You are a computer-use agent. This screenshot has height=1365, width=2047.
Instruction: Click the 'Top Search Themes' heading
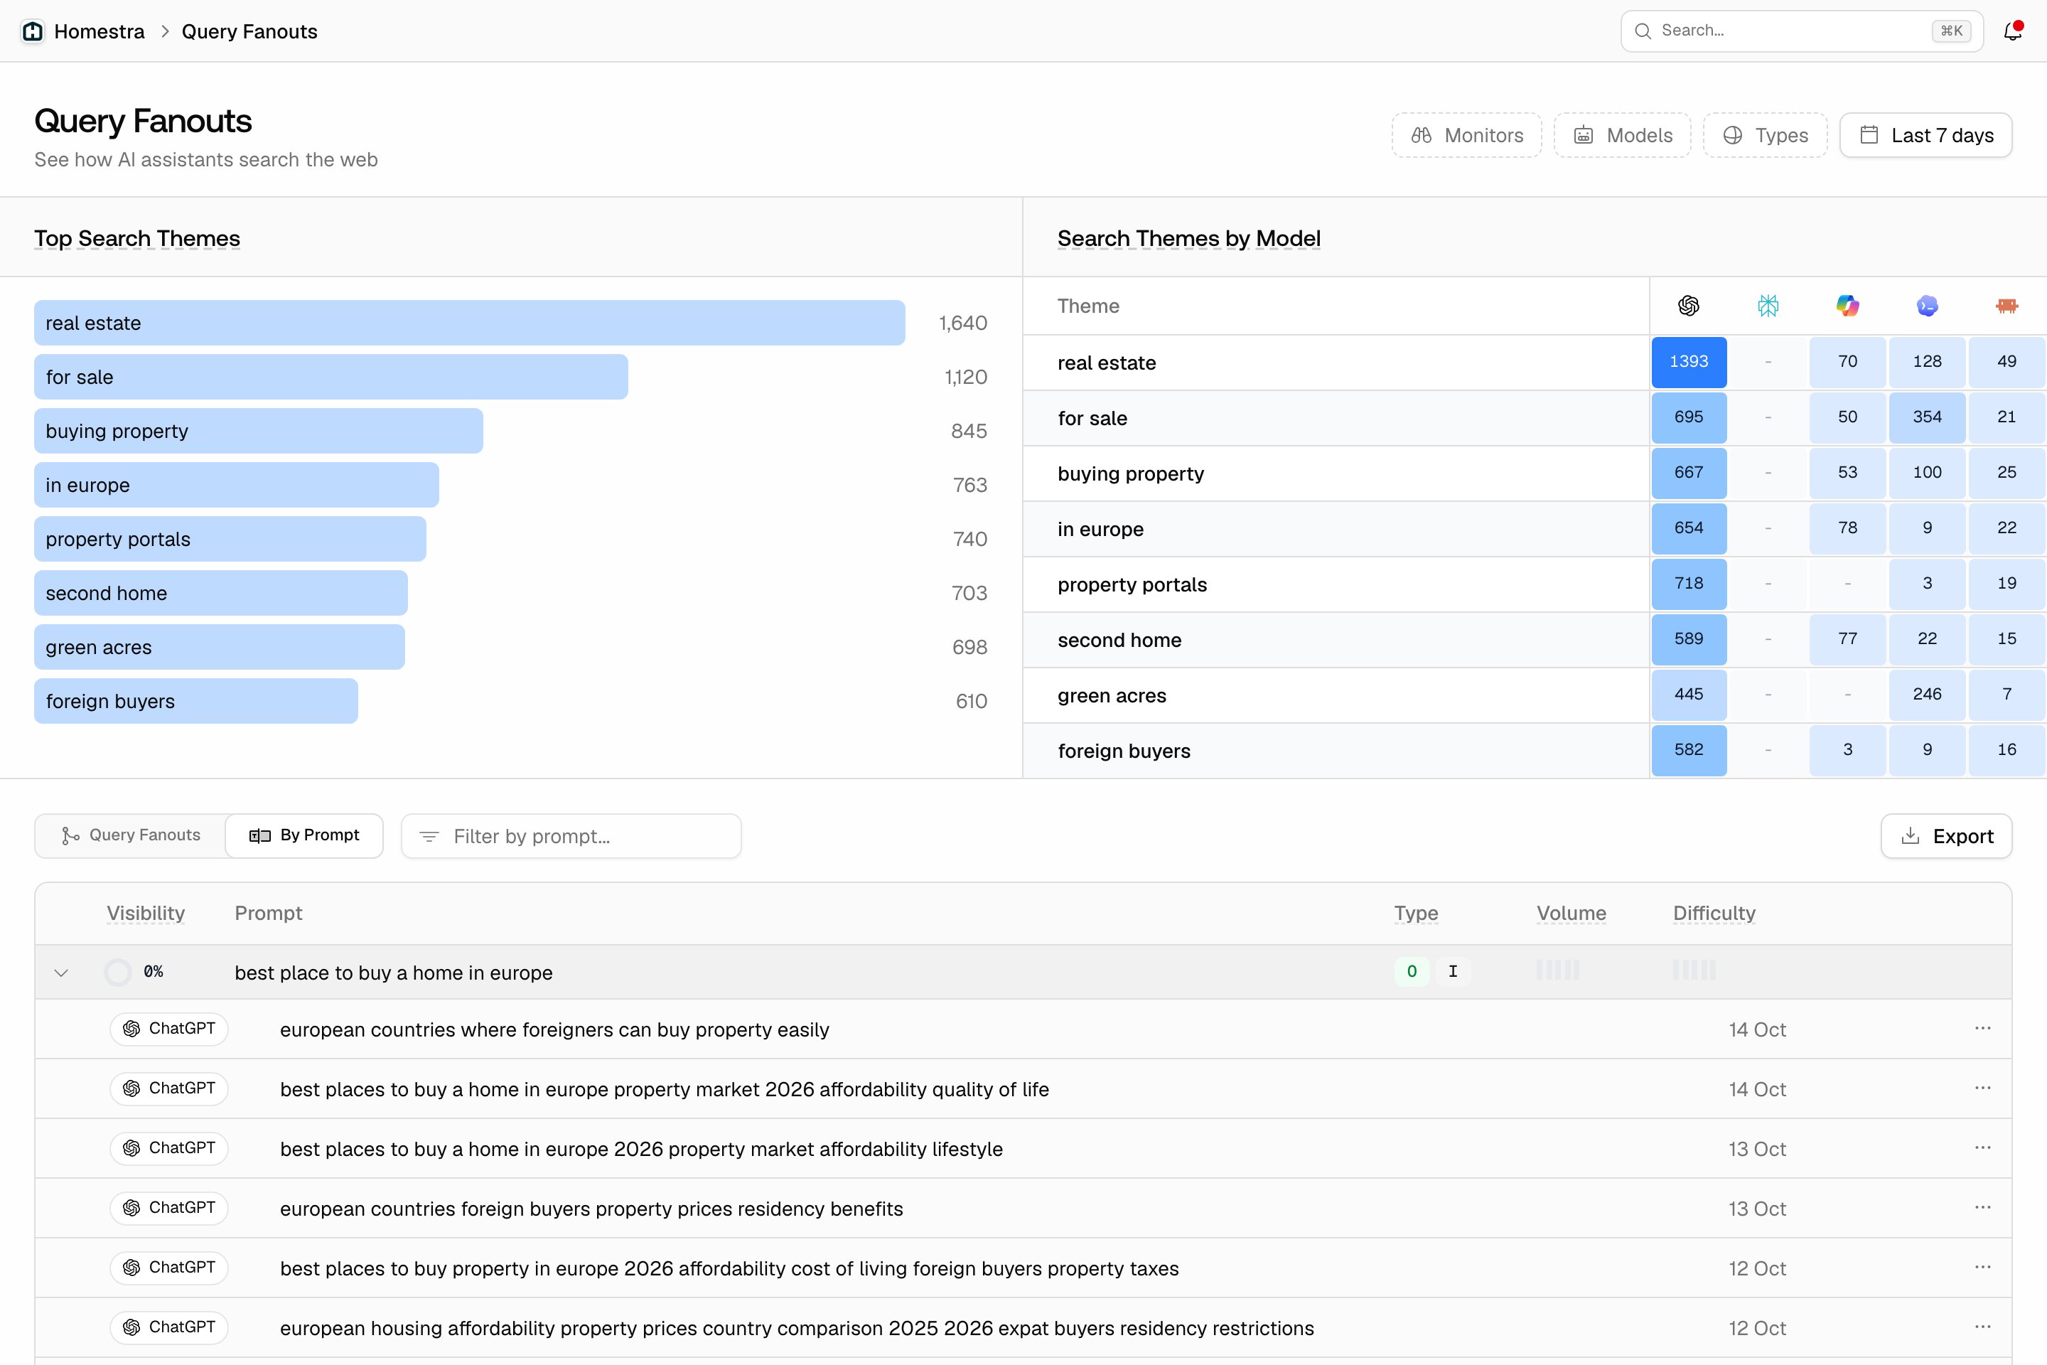[136, 239]
